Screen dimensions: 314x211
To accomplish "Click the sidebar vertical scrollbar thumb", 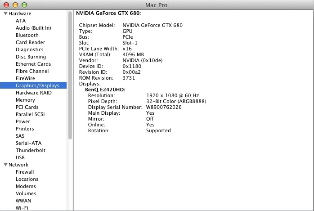I will (70, 75).
